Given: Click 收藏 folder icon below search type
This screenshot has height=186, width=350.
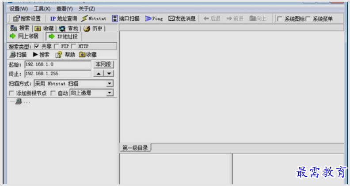Looking at the screenshot, I should (x=88, y=55).
